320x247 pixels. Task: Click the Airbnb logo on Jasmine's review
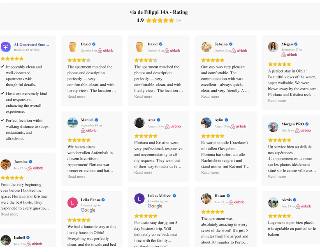tap(35, 168)
